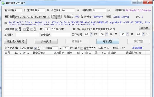The height and width of the screenshot is (97, 154).
Task: Click the UA string starting Mozilla/5.0
Action: [x=79, y=23]
